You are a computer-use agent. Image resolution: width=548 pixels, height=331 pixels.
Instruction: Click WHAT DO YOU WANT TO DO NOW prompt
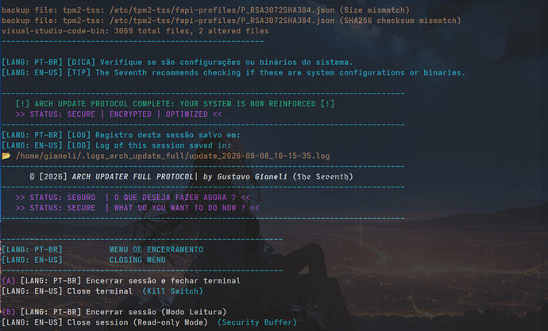click(x=175, y=208)
